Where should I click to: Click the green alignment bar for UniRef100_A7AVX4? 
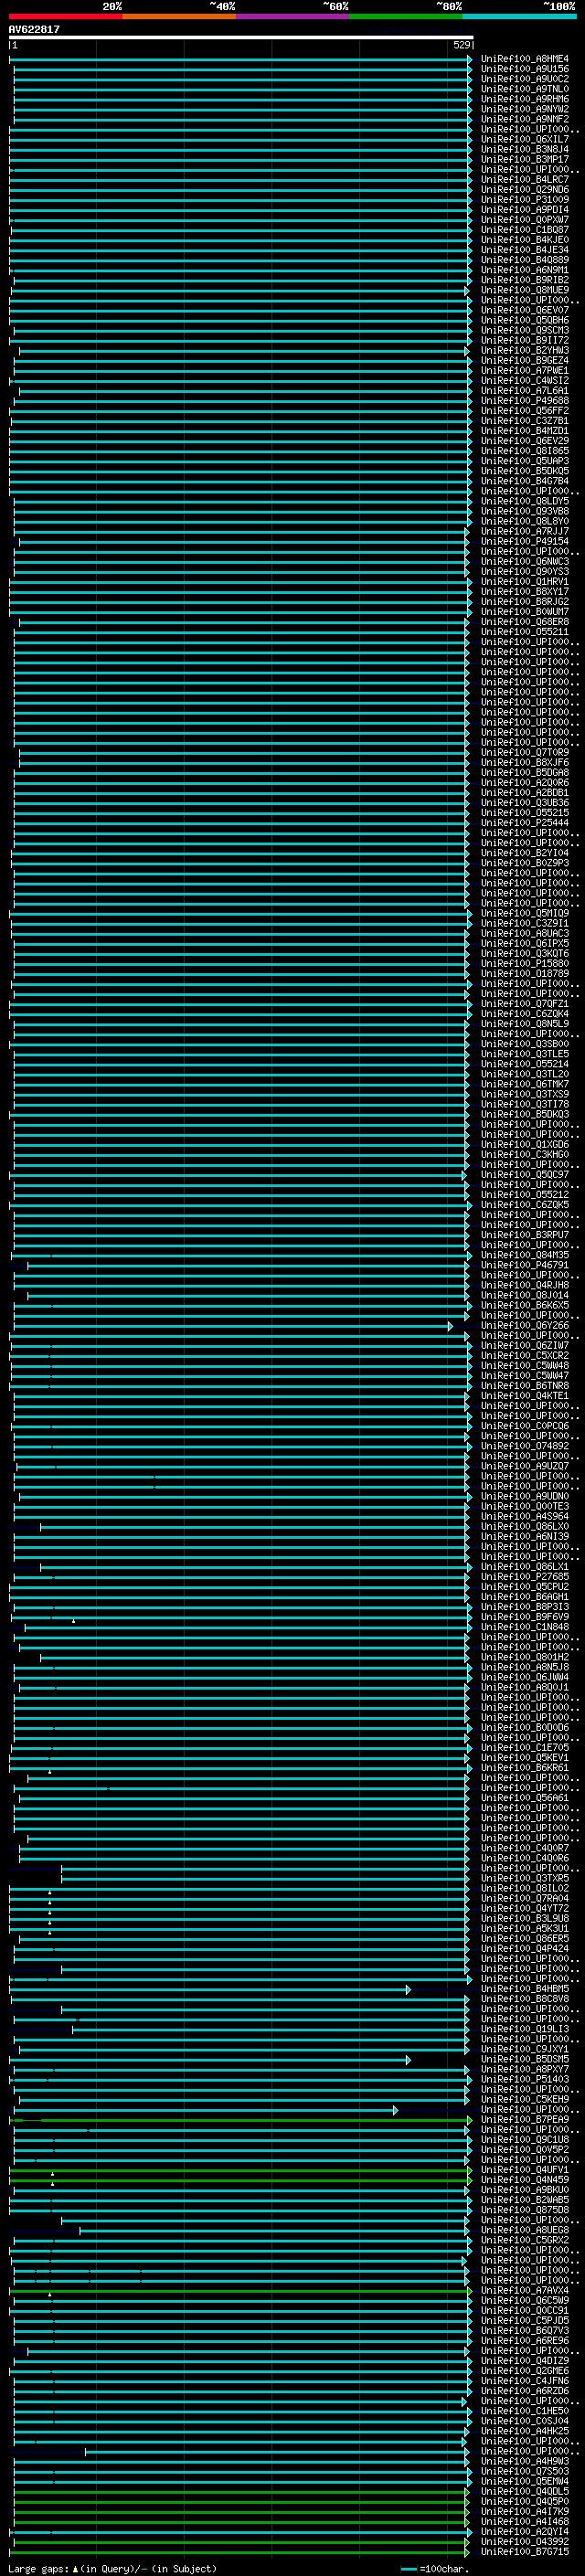[241, 2290]
